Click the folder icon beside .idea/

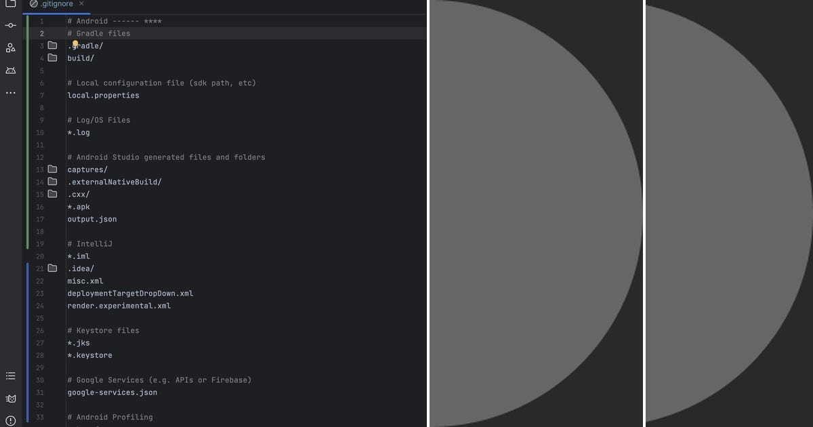pos(53,268)
